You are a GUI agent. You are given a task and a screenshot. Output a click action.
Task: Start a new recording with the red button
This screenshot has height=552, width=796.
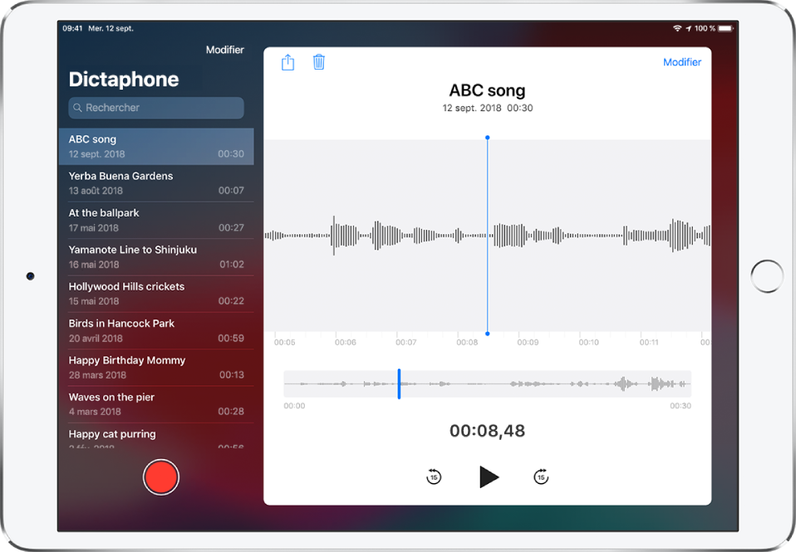tap(161, 478)
